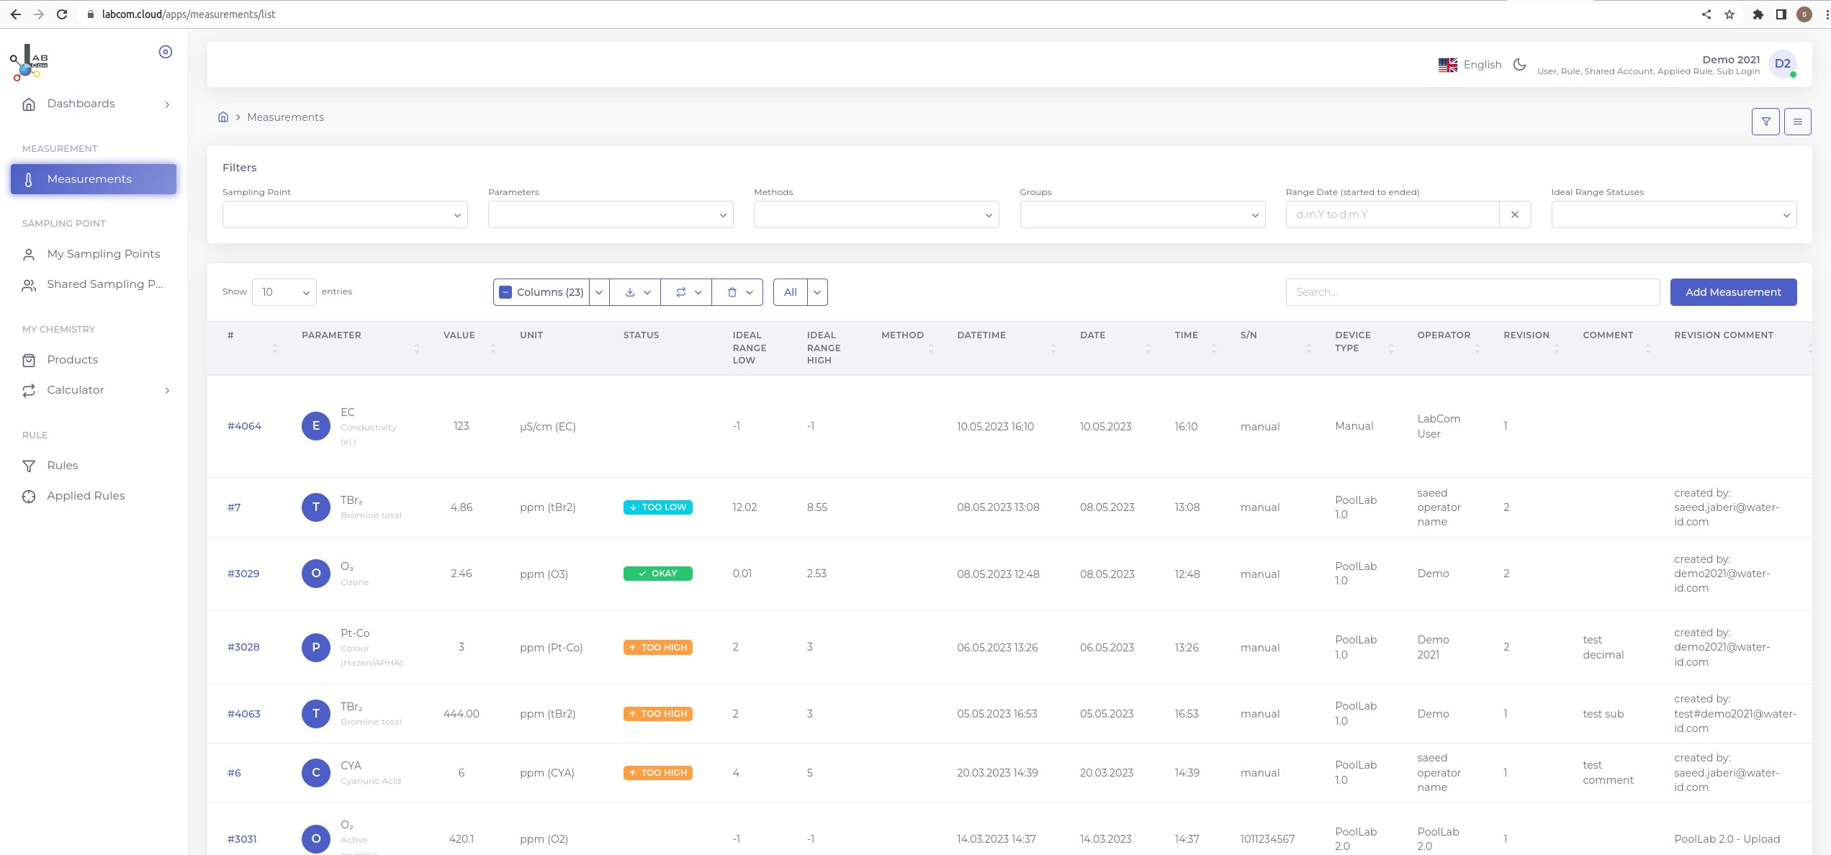Image resolution: width=1831 pixels, height=855 pixels.
Task: Click the trash delete toolbar button
Action: tap(738, 292)
